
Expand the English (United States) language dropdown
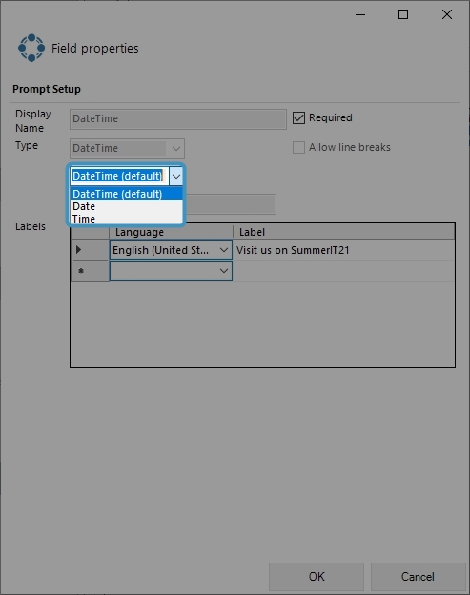pos(224,250)
